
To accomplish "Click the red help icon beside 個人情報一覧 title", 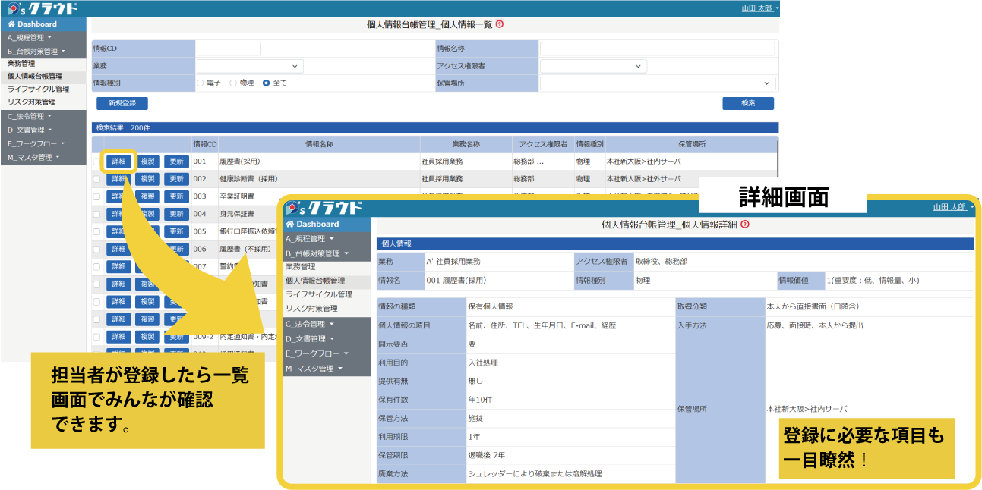I will point(499,24).
